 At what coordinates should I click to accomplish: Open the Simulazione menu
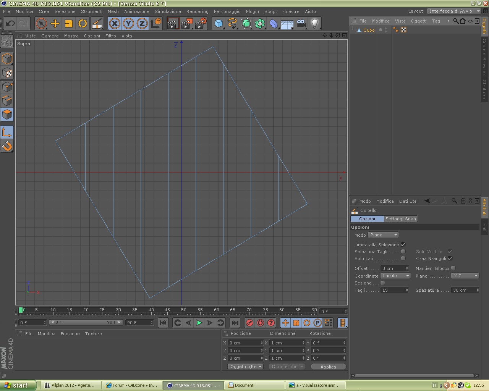pos(168,11)
